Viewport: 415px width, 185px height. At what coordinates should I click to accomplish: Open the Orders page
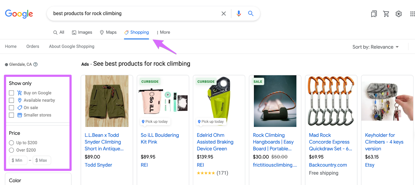(33, 46)
